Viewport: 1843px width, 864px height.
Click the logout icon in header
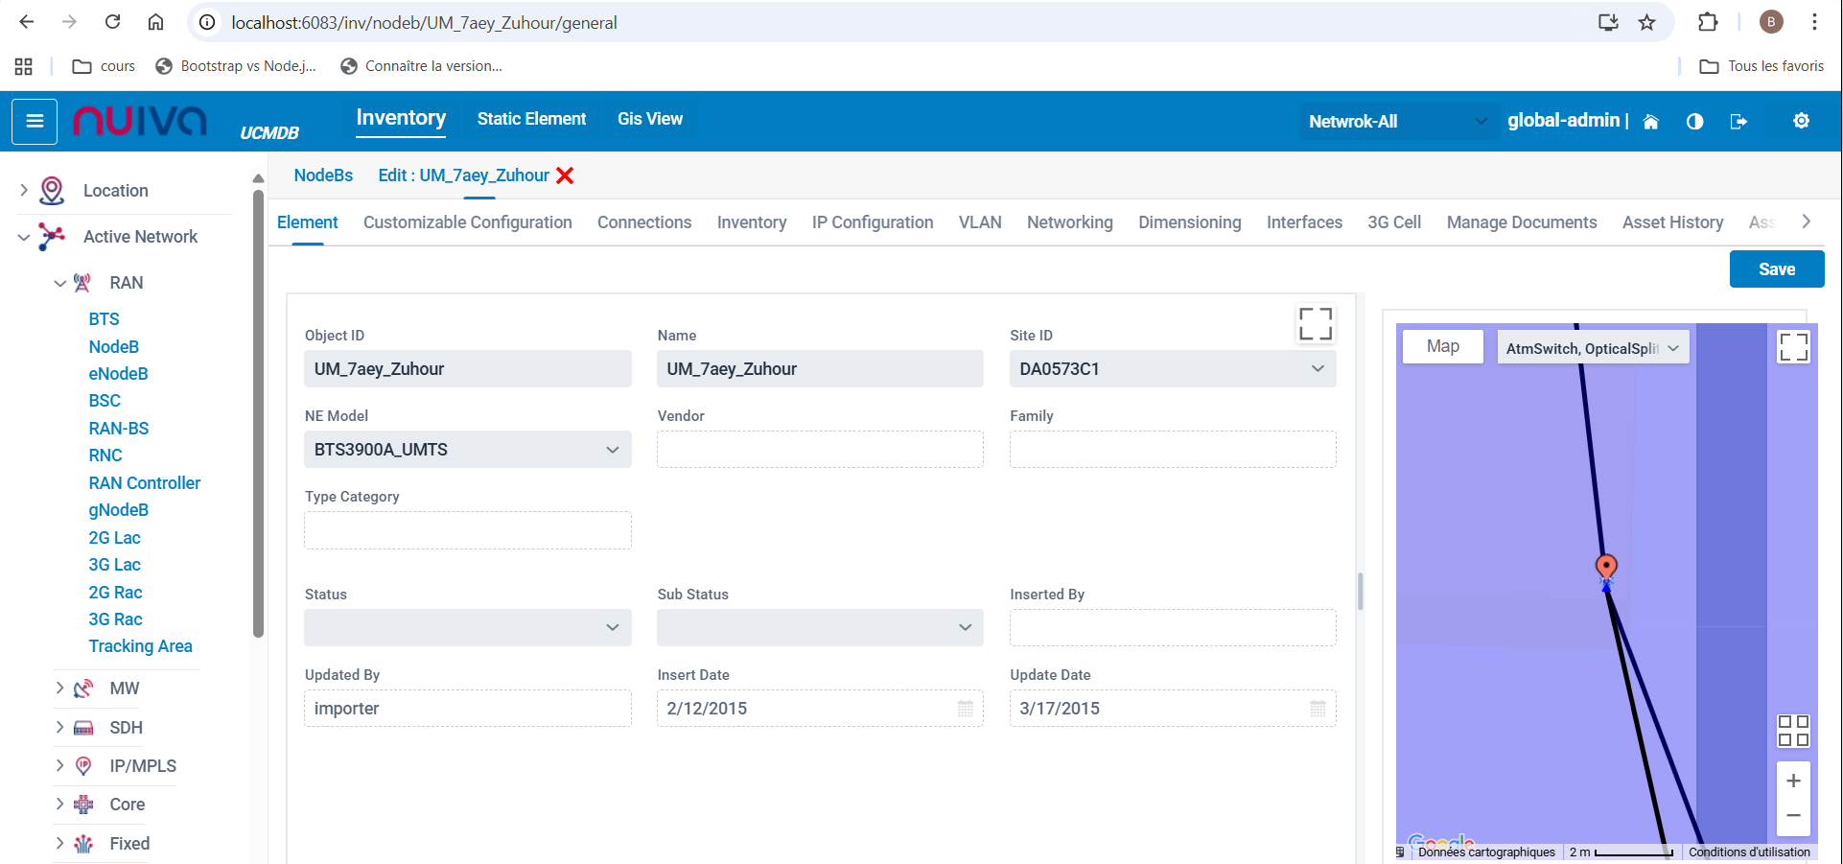[1738, 122]
